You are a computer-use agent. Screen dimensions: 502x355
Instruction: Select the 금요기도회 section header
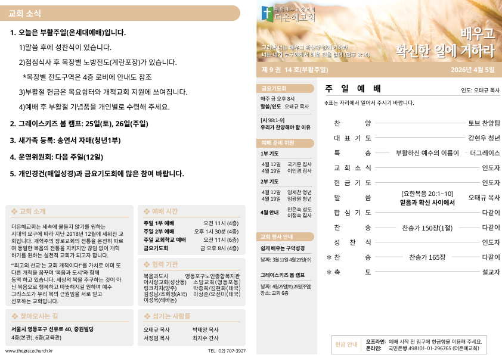(x=285, y=88)
